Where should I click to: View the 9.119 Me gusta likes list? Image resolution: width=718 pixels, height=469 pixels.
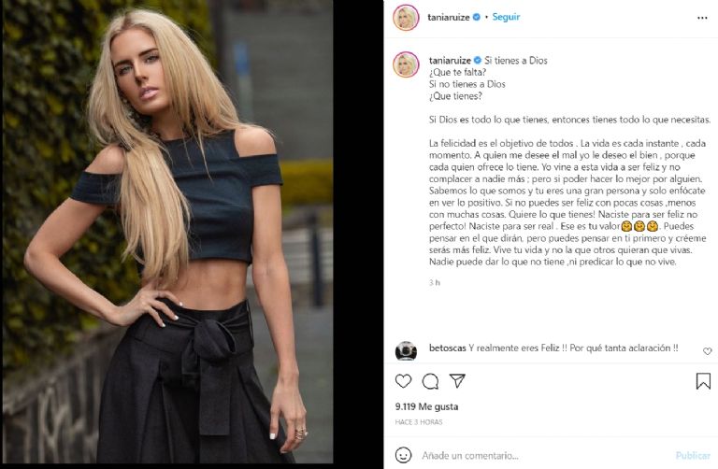[426, 406]
